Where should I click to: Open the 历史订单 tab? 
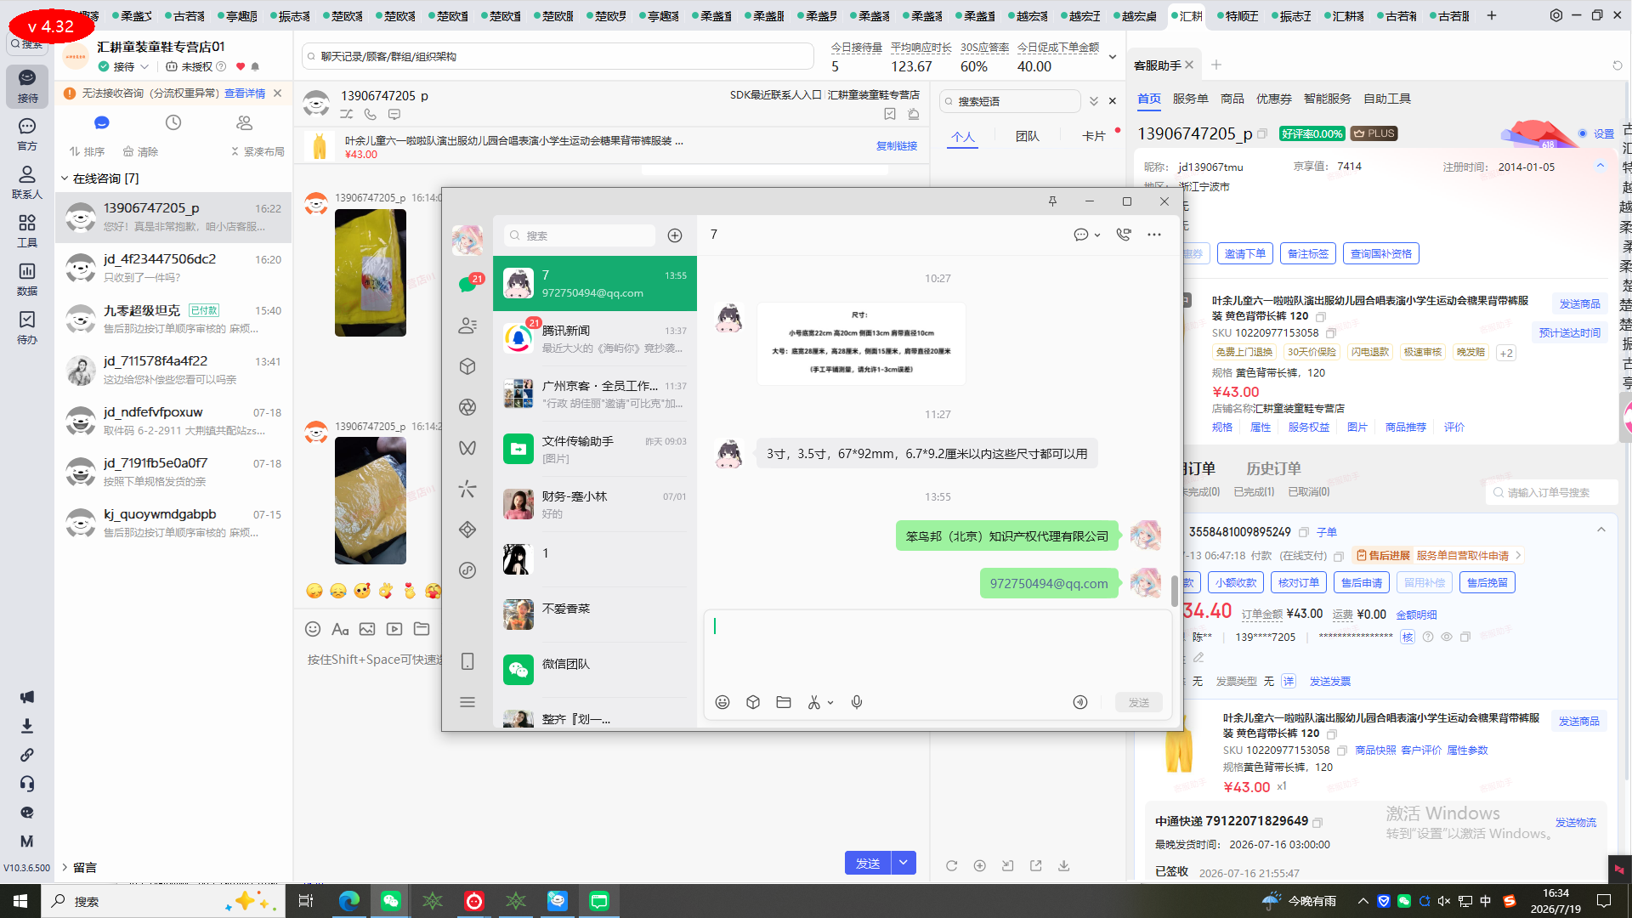click(1273, 468)
